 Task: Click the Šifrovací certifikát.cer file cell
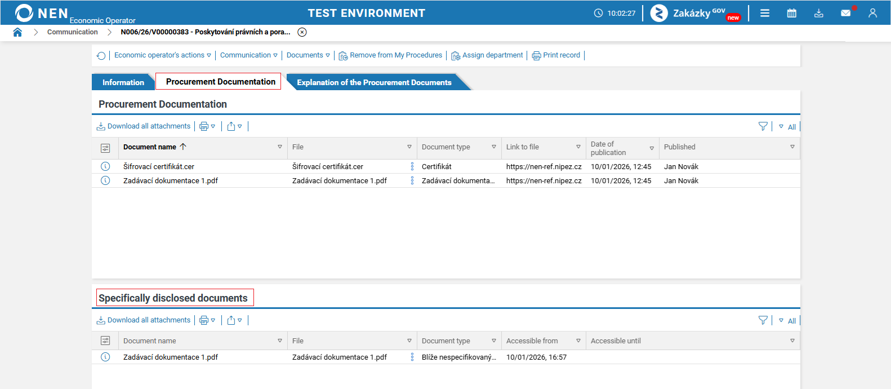coord(328,166)
